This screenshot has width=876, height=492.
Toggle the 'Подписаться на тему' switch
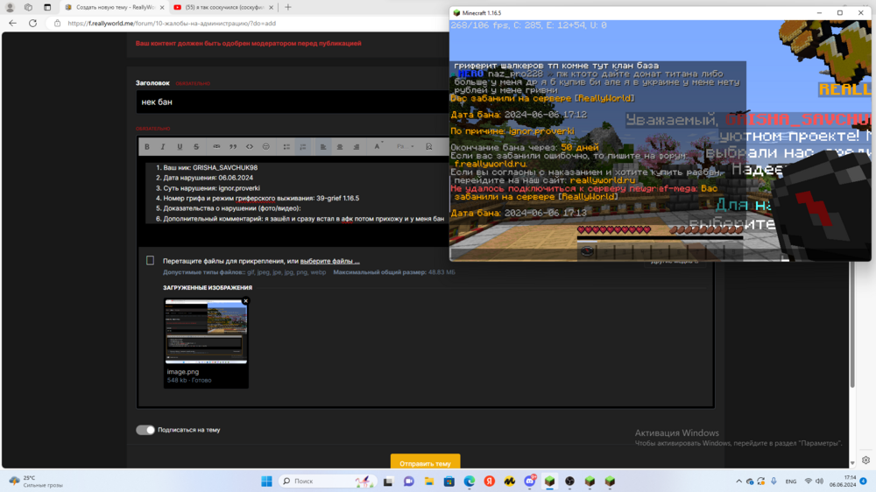[145, 430]
